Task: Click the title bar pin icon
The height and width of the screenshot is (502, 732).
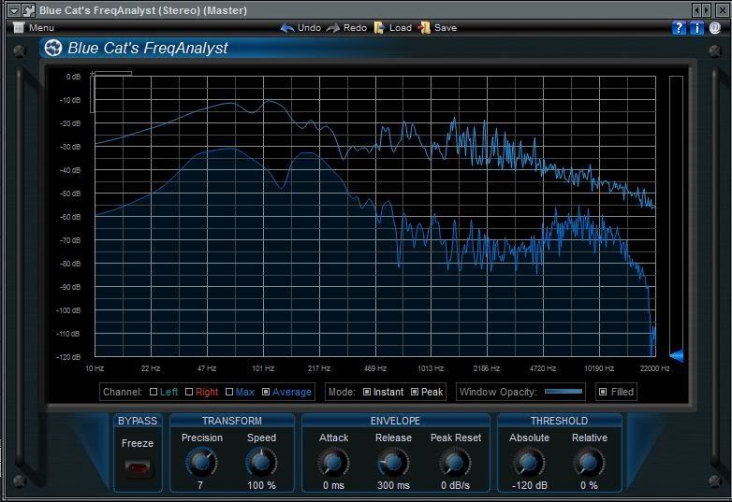Action: [28, 9]
